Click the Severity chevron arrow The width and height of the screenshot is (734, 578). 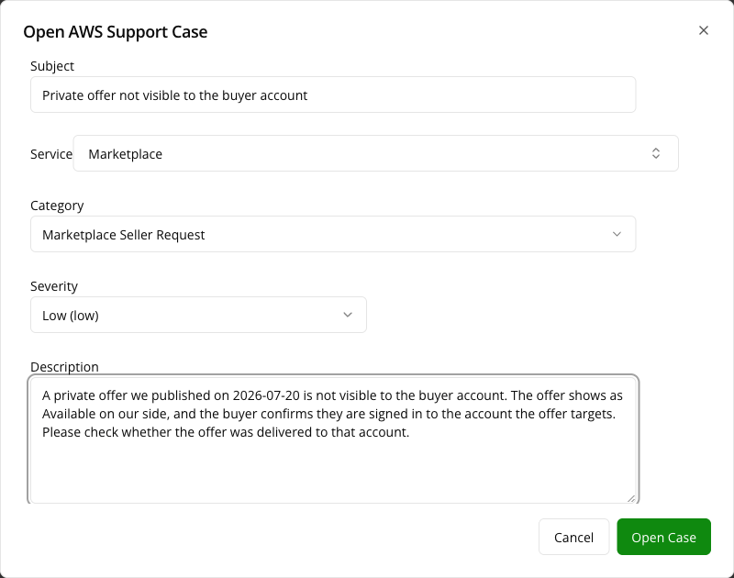click(x=348, y=315)
